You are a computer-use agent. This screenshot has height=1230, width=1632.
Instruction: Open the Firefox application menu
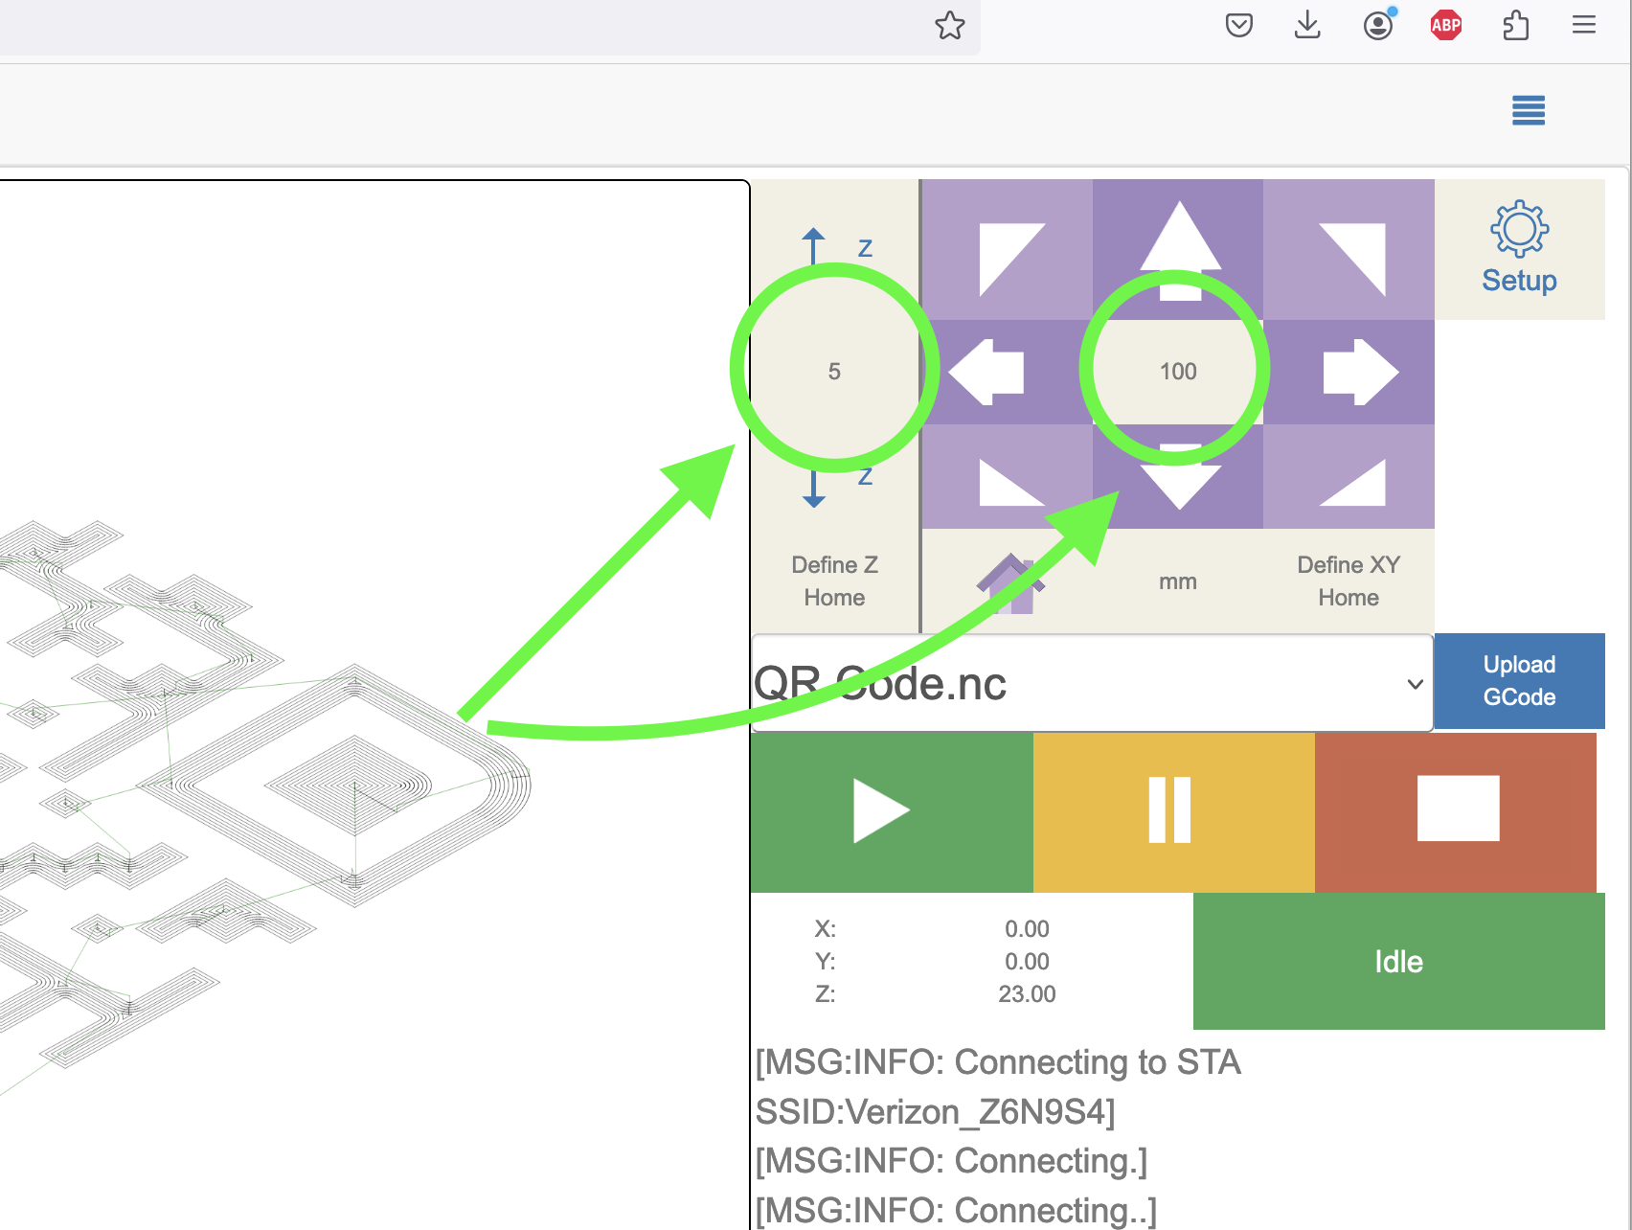1583,26
